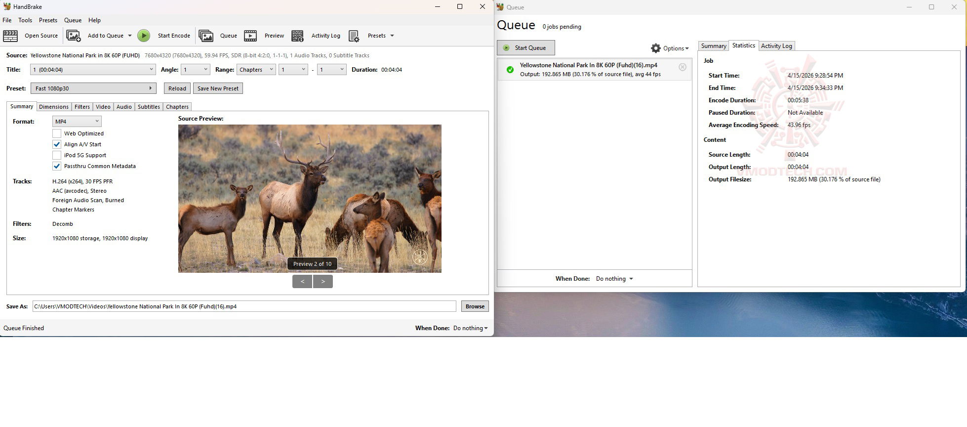
Task: Select the Statistics tab in Queue
Action: tap(744, 45)
